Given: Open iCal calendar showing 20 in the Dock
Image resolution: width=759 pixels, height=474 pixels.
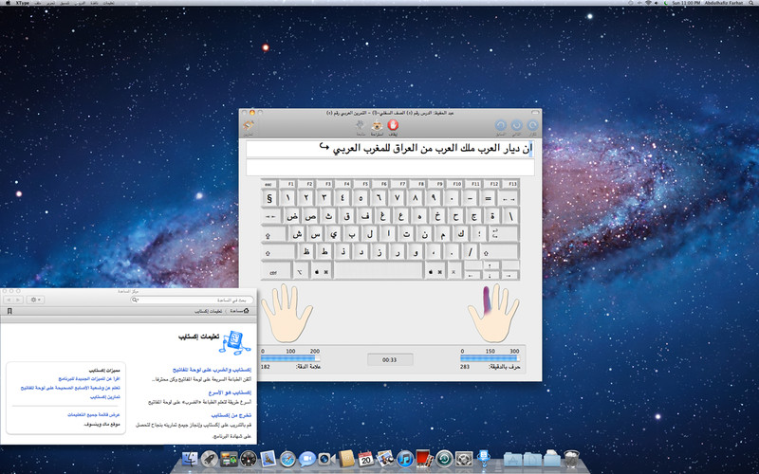Looking at the screenshot, I should (365, 459).
